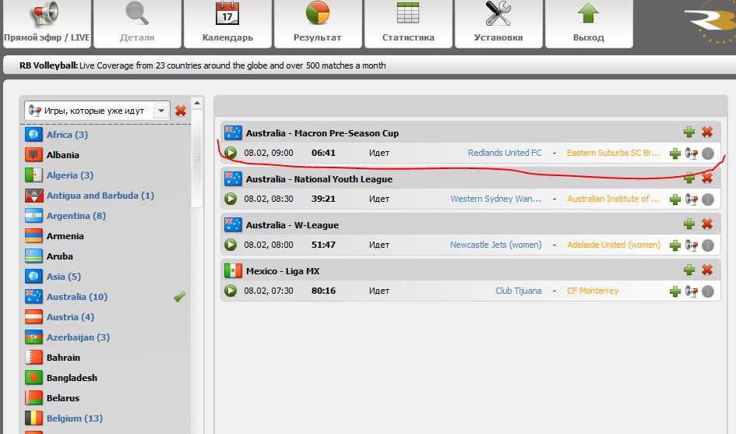Click grey info circle on Western Sydney row
Screen dimensions: 736x434
tap(708, 199)
